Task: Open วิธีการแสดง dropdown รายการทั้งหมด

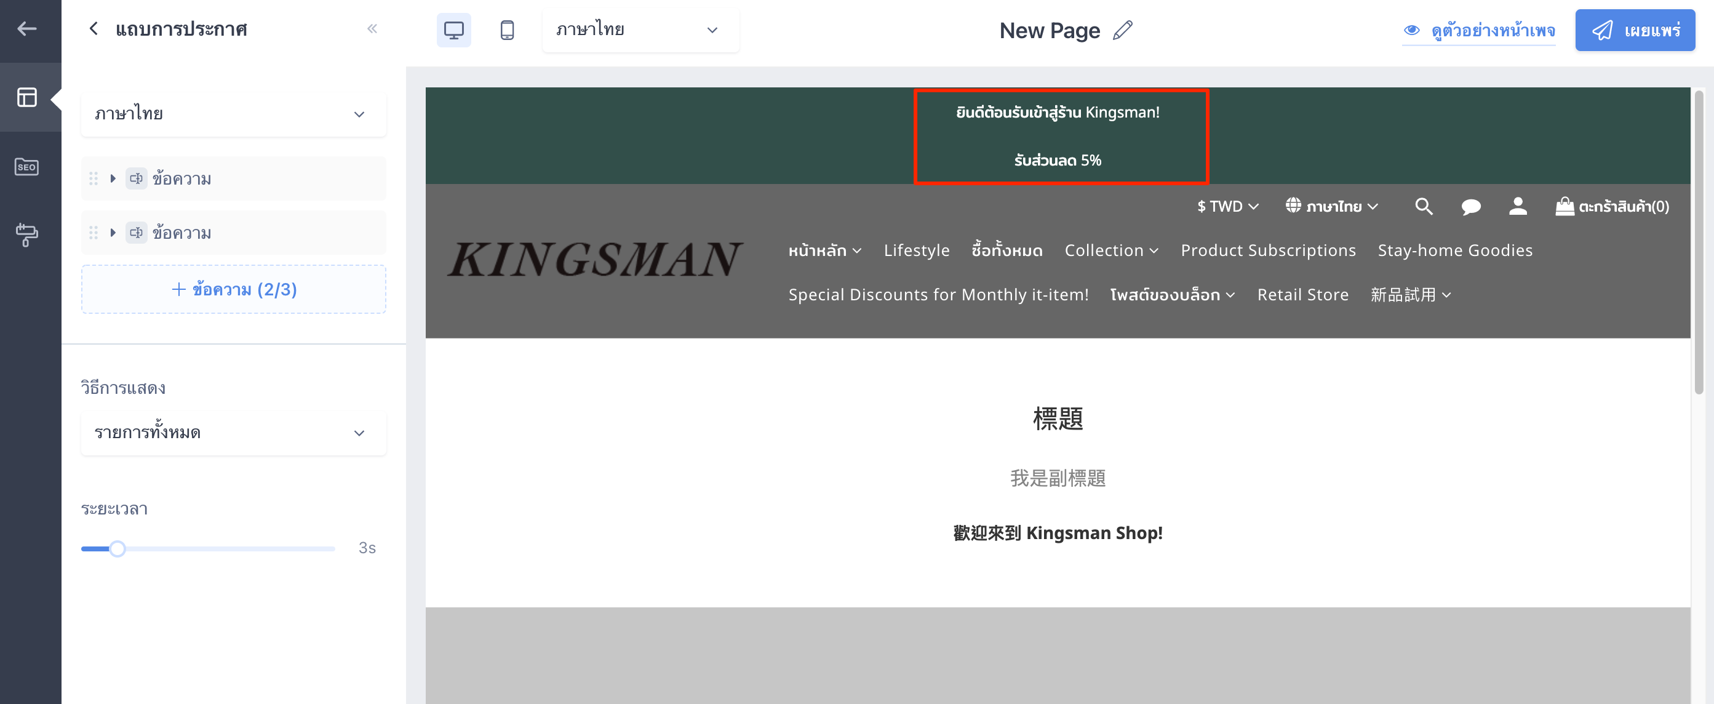Action: click(x=234, y=433)
